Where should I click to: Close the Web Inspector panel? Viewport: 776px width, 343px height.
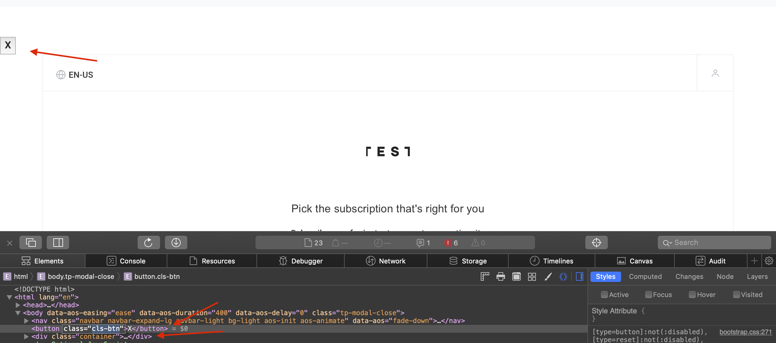10,243
